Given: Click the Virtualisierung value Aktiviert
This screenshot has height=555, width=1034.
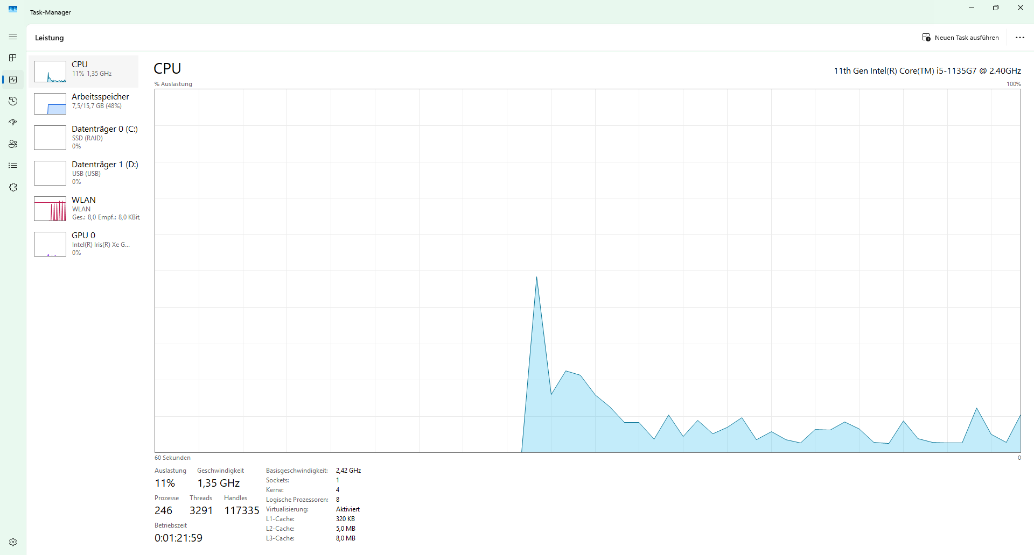Looking at the screenshot, I should tap(348, 509).
